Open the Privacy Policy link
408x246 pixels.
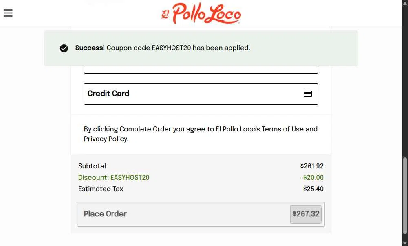coord(106,139)
